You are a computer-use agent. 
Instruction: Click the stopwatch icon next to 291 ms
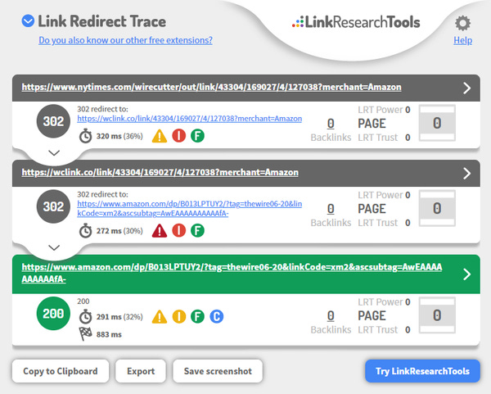[x=85, y=316]
